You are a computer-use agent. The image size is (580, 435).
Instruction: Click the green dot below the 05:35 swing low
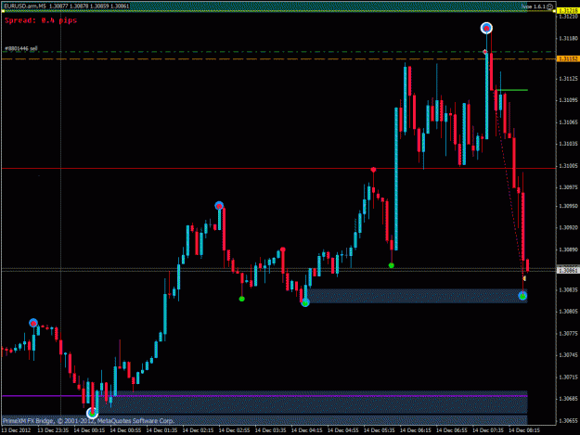coord(392,265)
